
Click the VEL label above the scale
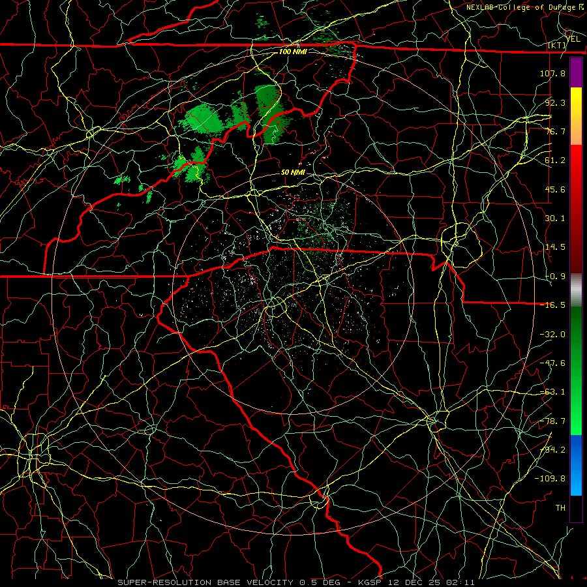pos(573,39)
